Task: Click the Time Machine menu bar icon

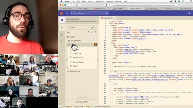Action: (183, 1)
